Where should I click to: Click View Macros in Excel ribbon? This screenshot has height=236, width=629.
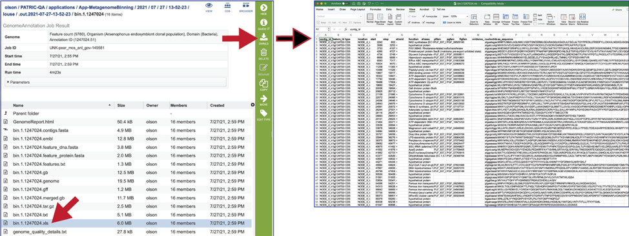(563, 19)
